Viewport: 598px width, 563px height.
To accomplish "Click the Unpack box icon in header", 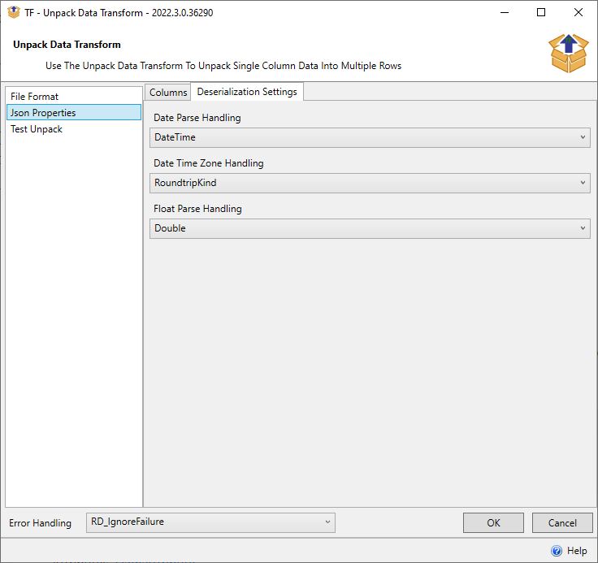I will [569, 53].
